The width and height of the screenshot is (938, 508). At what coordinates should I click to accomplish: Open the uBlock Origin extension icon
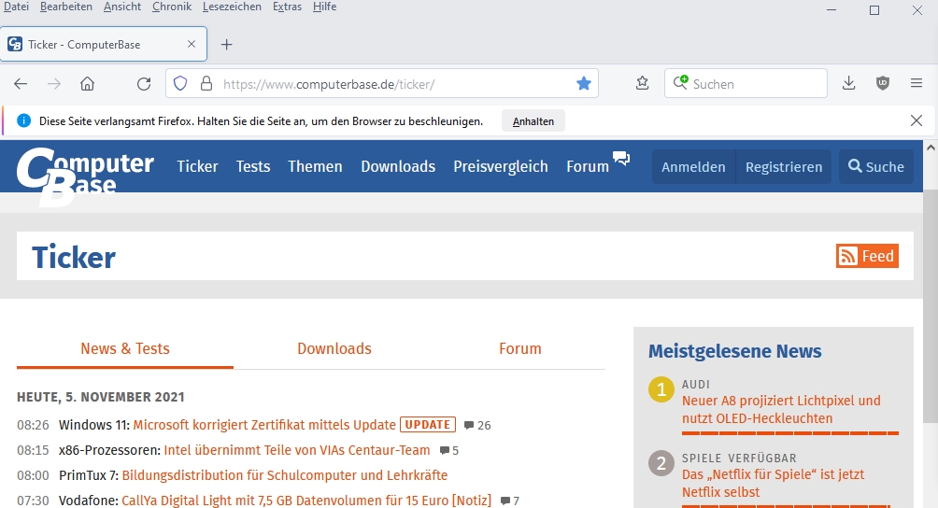[882, 84]
